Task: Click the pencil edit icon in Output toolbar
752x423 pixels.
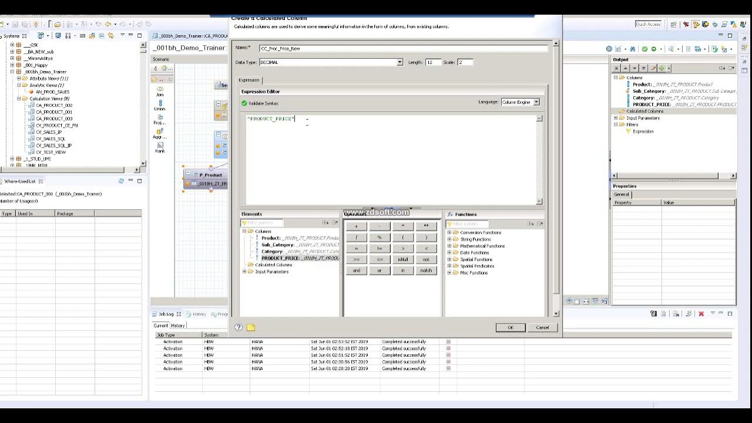Action: pyautogui.click(x=653, y=69)
